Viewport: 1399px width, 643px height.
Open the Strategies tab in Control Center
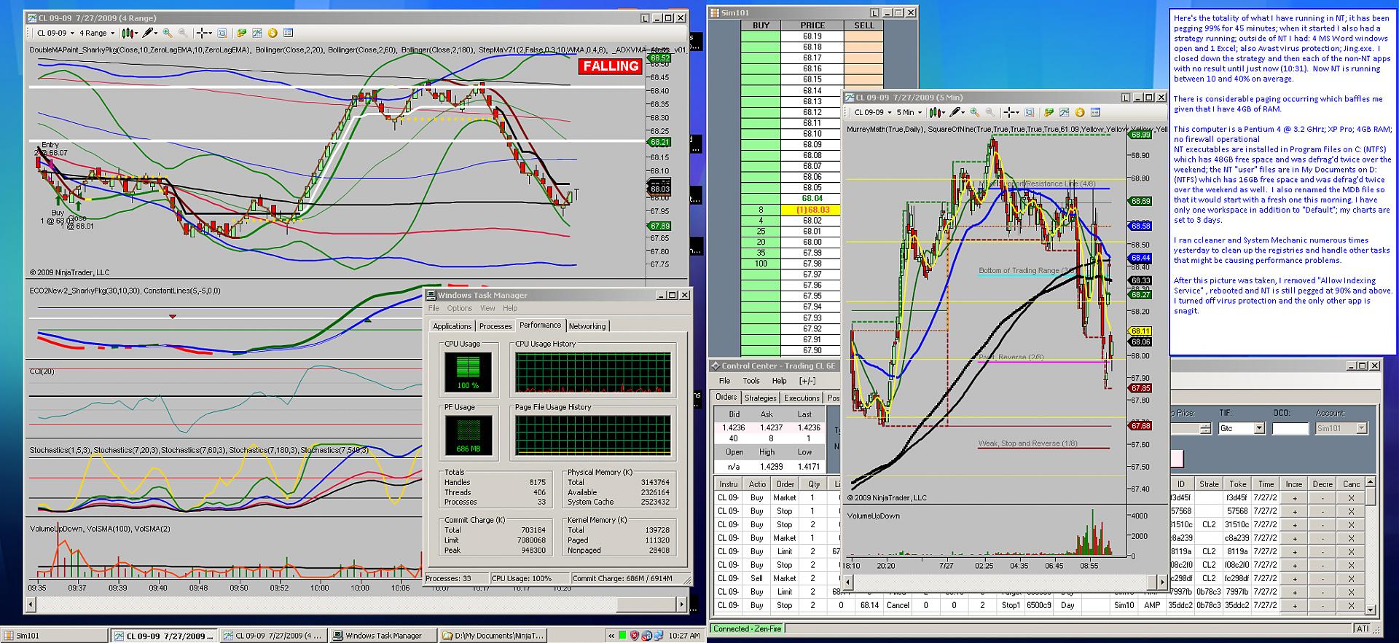coord(760,398)
